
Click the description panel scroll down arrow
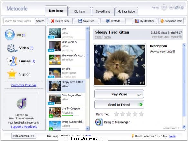[x=184, y=127]
